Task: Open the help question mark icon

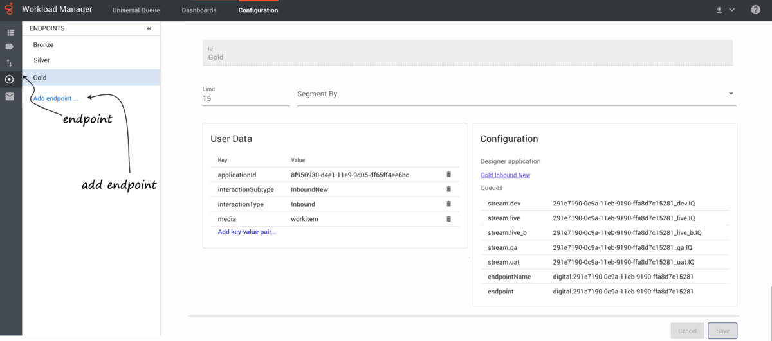Action: pos(756,10)
